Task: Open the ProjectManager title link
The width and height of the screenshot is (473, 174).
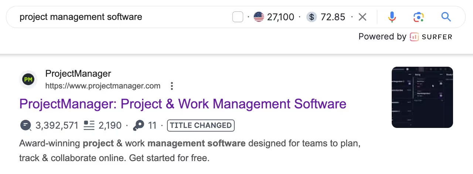Action: [183, 104]
